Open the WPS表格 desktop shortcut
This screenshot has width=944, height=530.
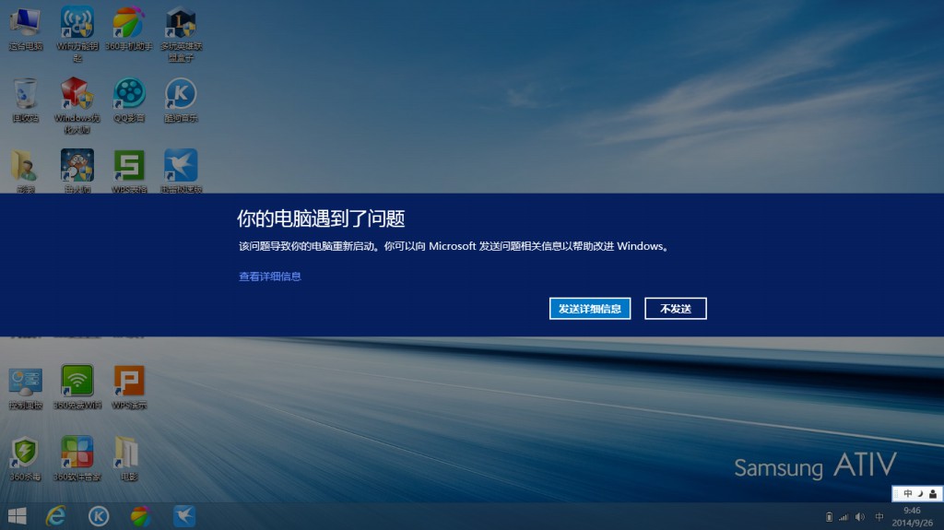129,171
